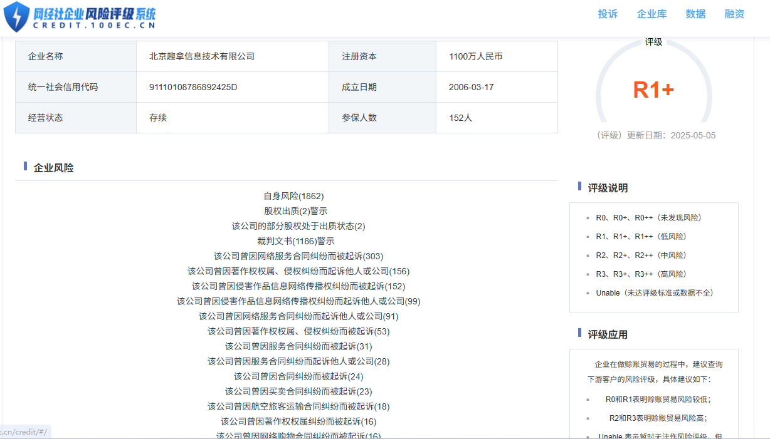770x439 pixels.
Task: Click the shield logo icon
Action: click(16, 17)
